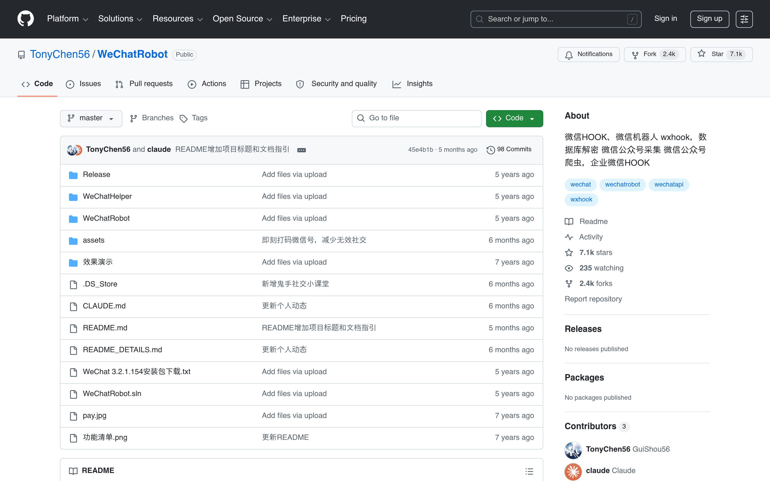Expand commit message ellipsis button
Image resolution: width=770 pixels, height=481 pixels.
tap(301, 150)
